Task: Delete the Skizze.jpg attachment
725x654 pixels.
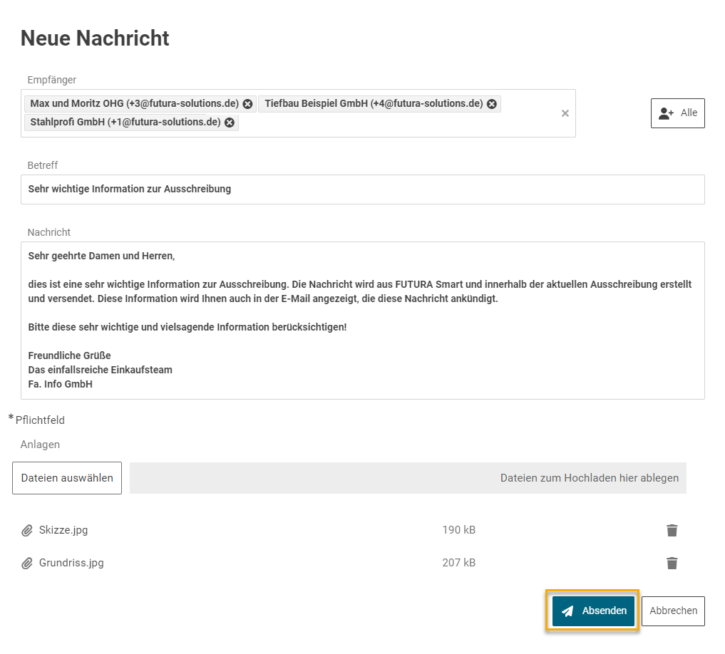Action: pos(672,530)
